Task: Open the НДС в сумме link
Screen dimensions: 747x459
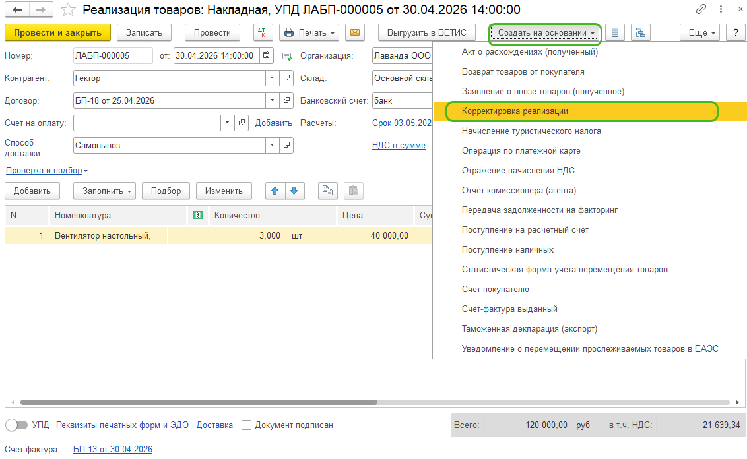Action: tap(399, 145)
